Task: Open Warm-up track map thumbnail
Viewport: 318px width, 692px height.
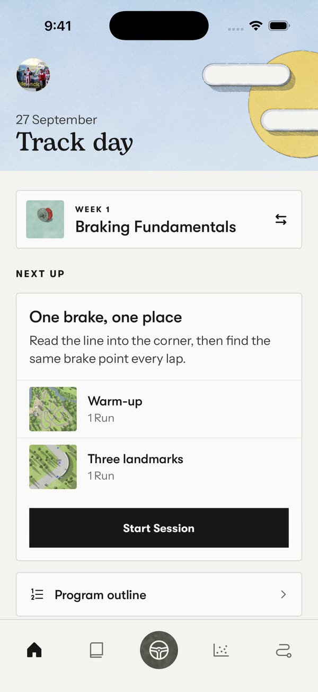Action: click(53, 409)
